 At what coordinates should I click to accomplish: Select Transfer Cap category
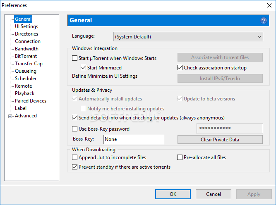[x=29, y=64]
